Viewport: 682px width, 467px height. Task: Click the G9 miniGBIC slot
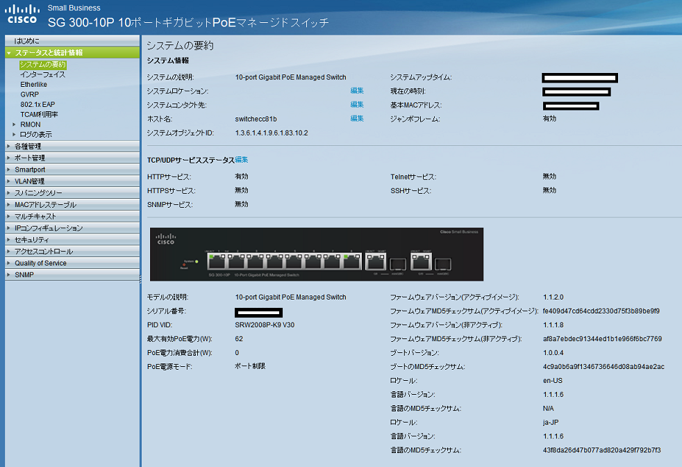click(x=397, y=264)
